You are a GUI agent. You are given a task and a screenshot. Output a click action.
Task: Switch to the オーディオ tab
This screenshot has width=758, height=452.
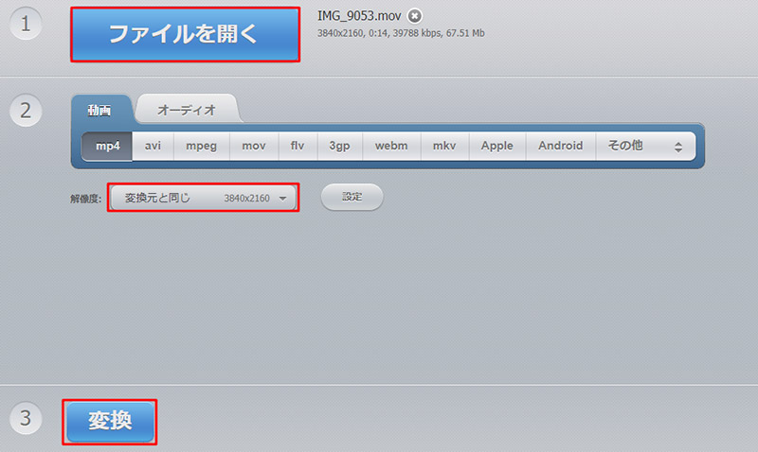[187, 110]
